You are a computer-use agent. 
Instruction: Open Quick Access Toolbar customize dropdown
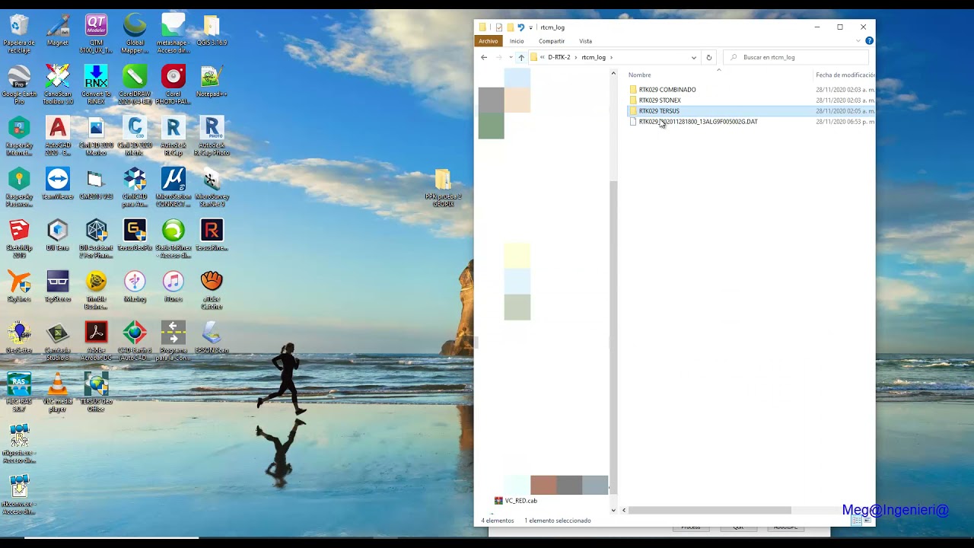tap(531, 27)
